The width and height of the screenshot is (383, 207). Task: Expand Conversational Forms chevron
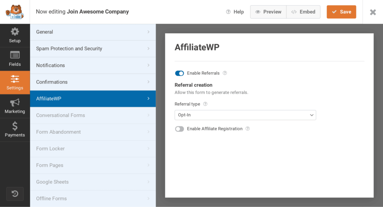coord(148,115)
